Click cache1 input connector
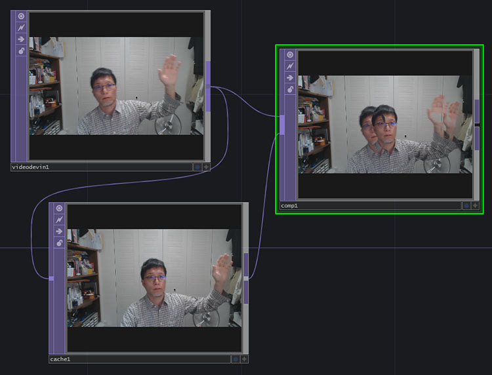 (x=51, y=279)
